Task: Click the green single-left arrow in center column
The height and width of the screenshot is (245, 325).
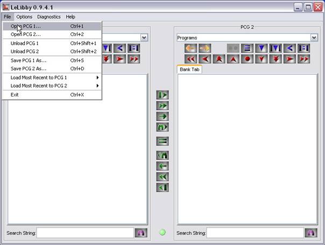Action: 162,166
